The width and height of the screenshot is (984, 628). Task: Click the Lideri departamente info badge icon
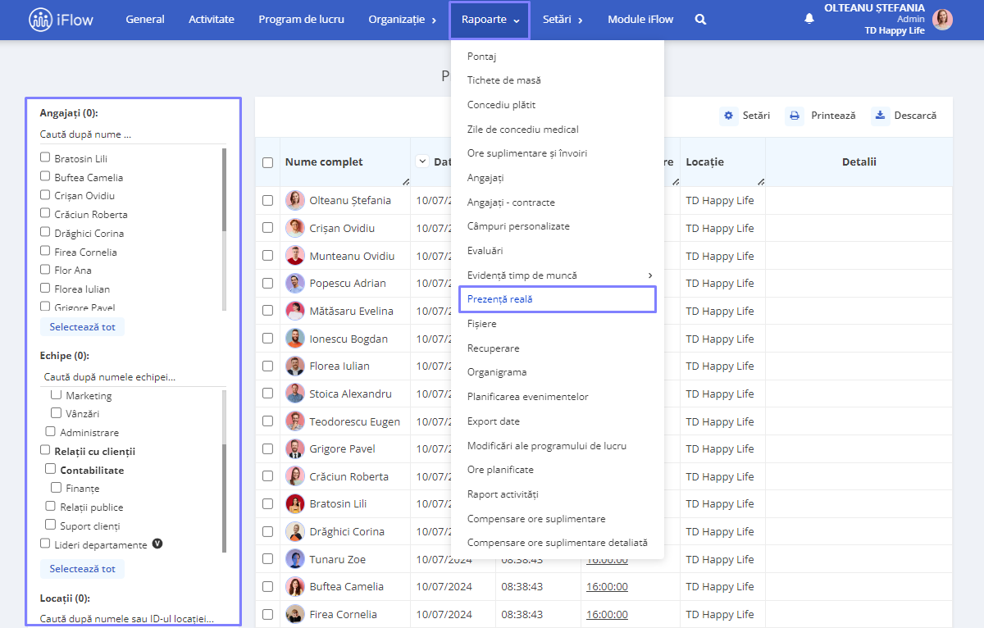(x=157, y=544)
